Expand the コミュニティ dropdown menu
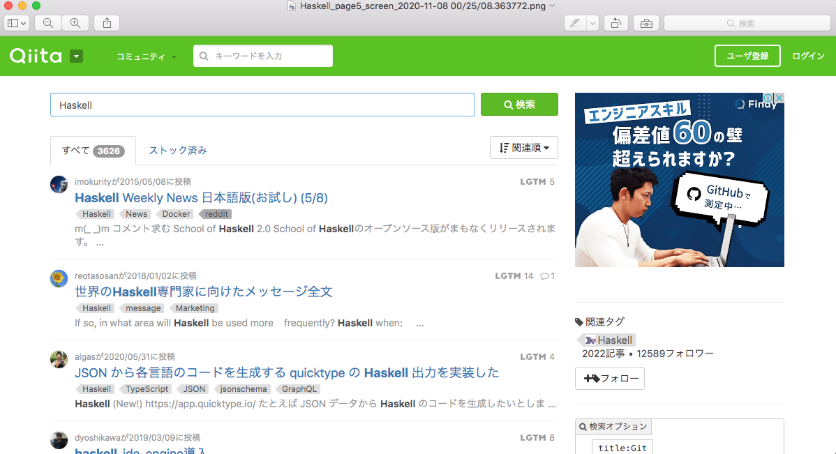The width and height of the screenshot is (836, 454). point(145,56)
